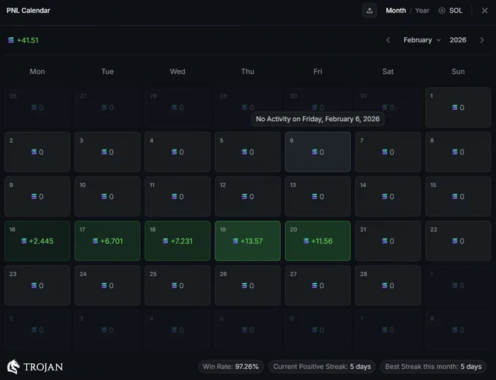Image resolution: width=496 pixels, height=380 pixels.
Task: Go to next month arrow
Action: coord(481,40)
